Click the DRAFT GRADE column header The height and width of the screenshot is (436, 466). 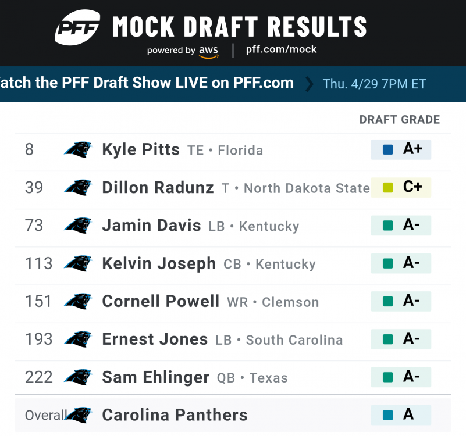(x=400, y=120)
